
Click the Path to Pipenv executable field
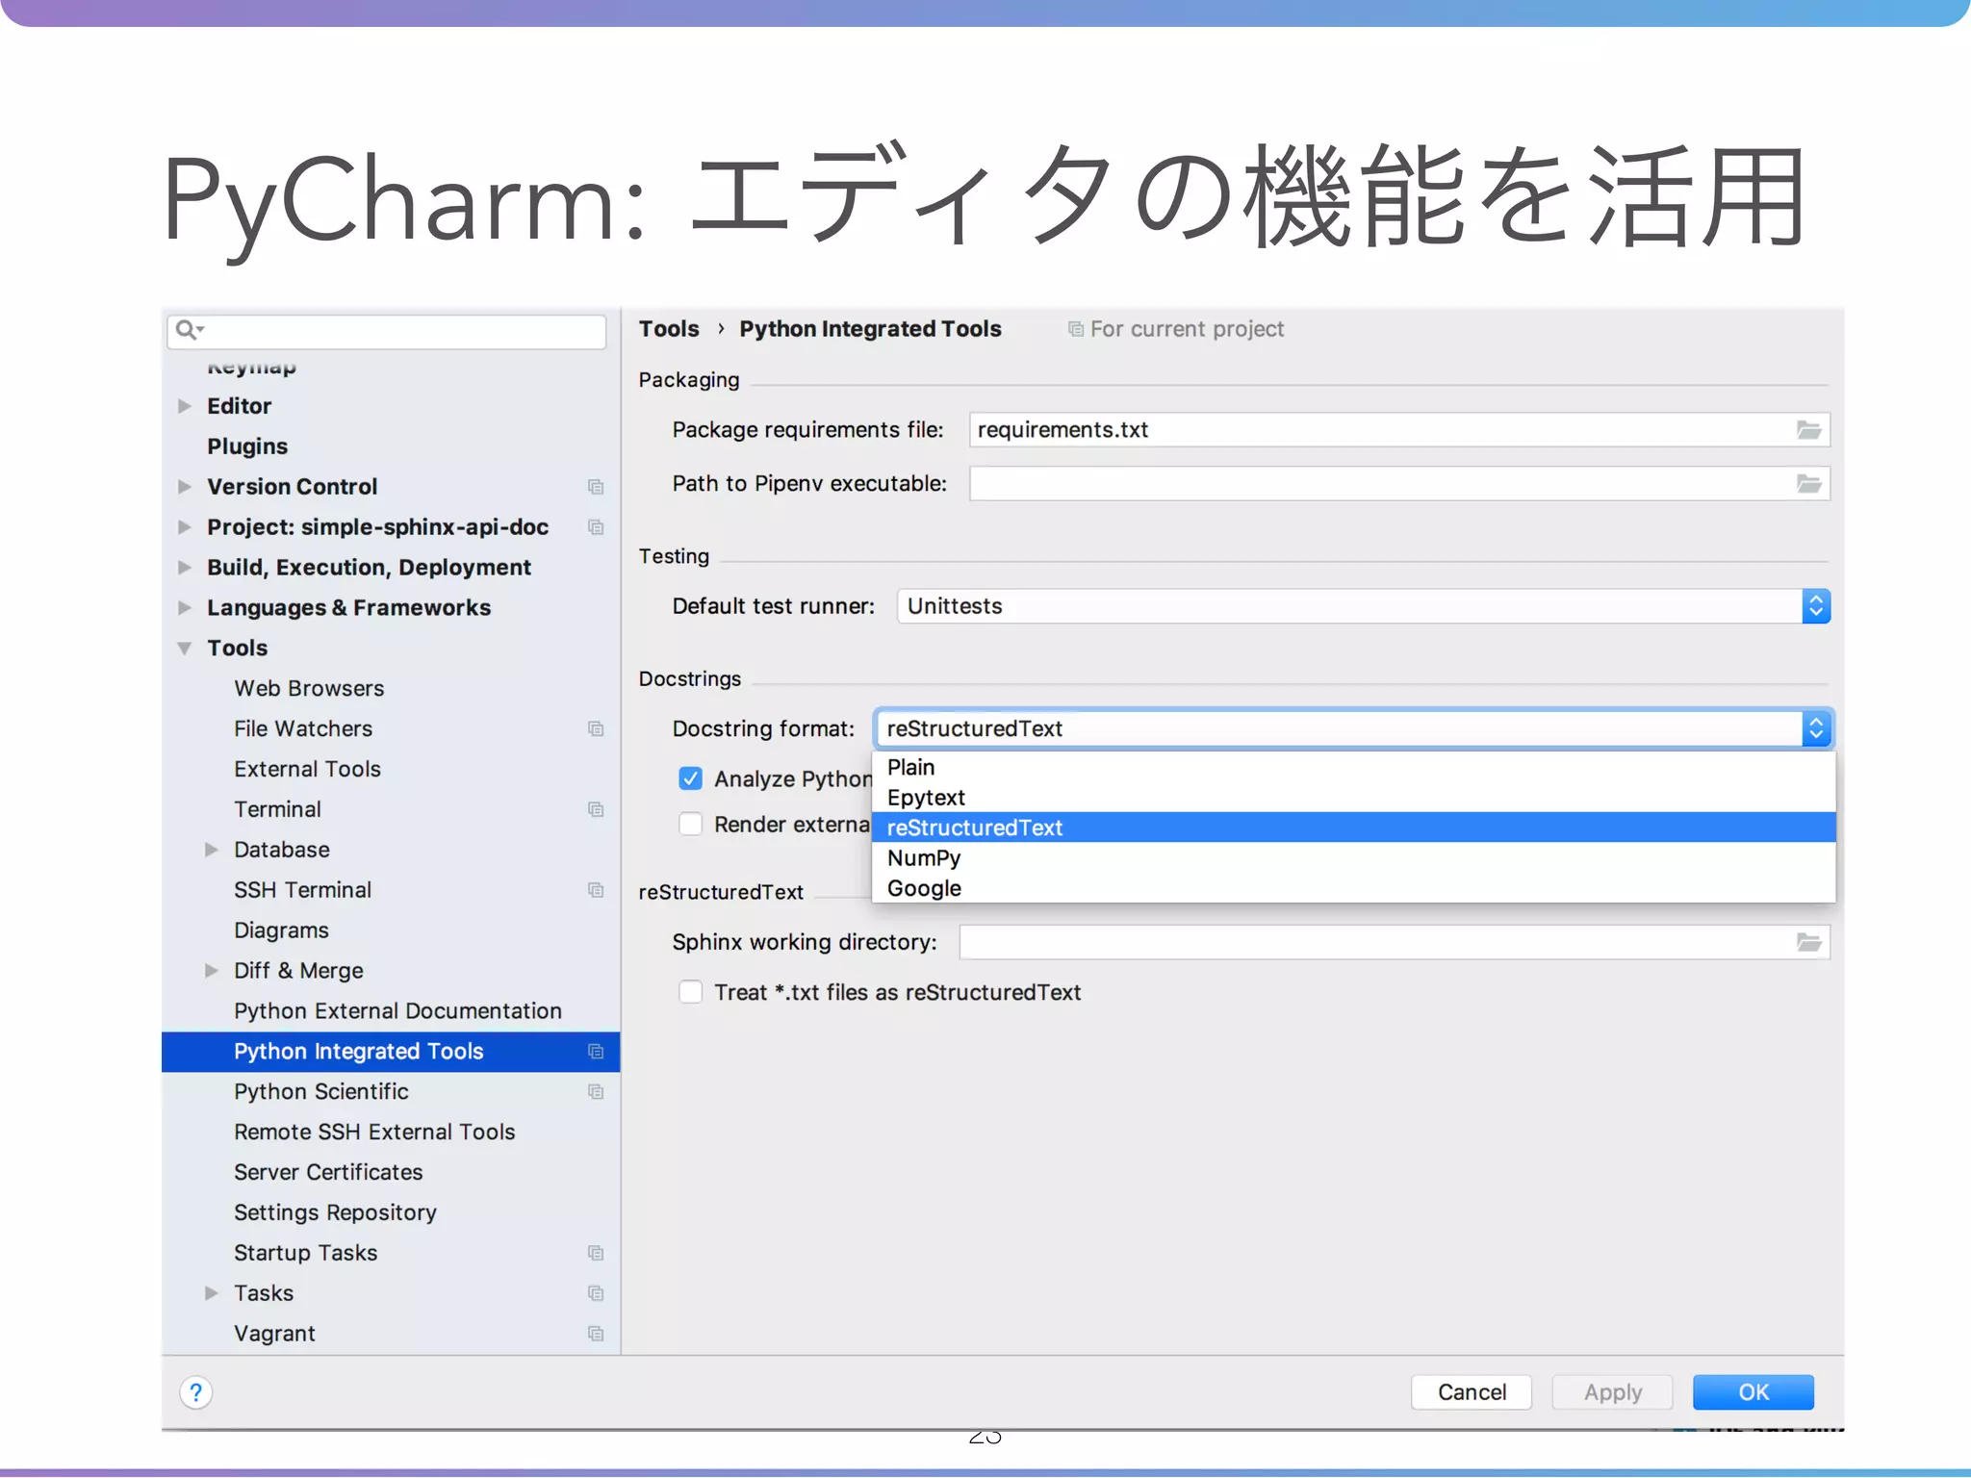click(1399, 484)
